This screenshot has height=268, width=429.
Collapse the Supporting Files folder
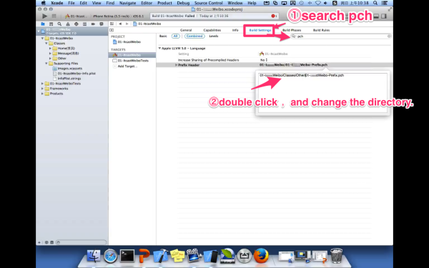click(46, 64)
